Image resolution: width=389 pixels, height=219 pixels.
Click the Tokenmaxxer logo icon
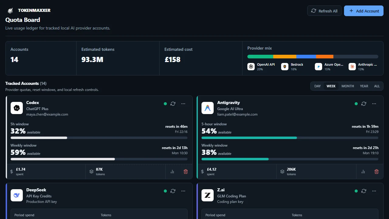(10, 11)
